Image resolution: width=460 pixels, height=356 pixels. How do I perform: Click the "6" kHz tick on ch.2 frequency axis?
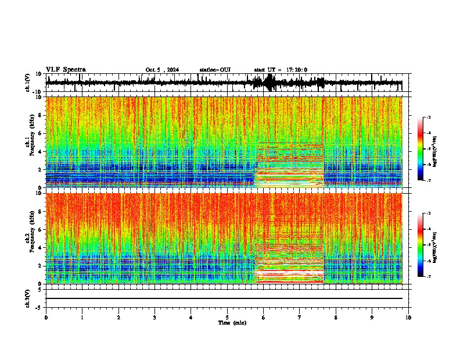[x=40, y=230]
